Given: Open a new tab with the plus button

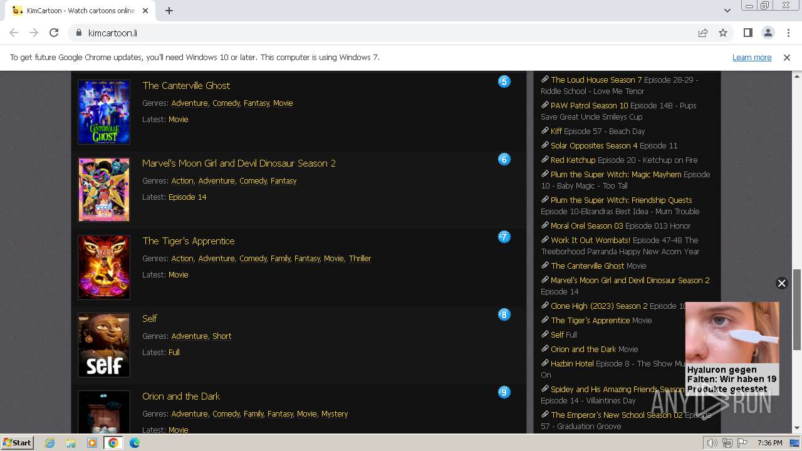Looking at the screenshot, I should pyautogui.click(x=169, y=11).
